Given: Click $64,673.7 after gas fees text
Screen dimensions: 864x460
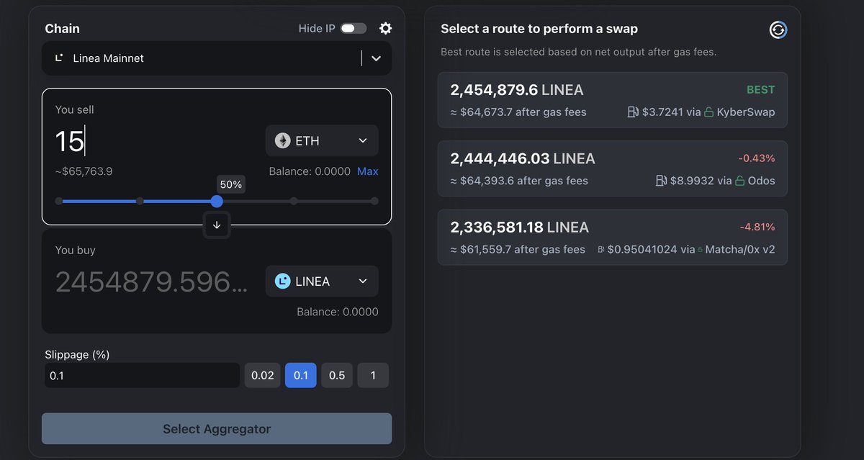Looking at the screenshot, I should (x=518, y=112).
